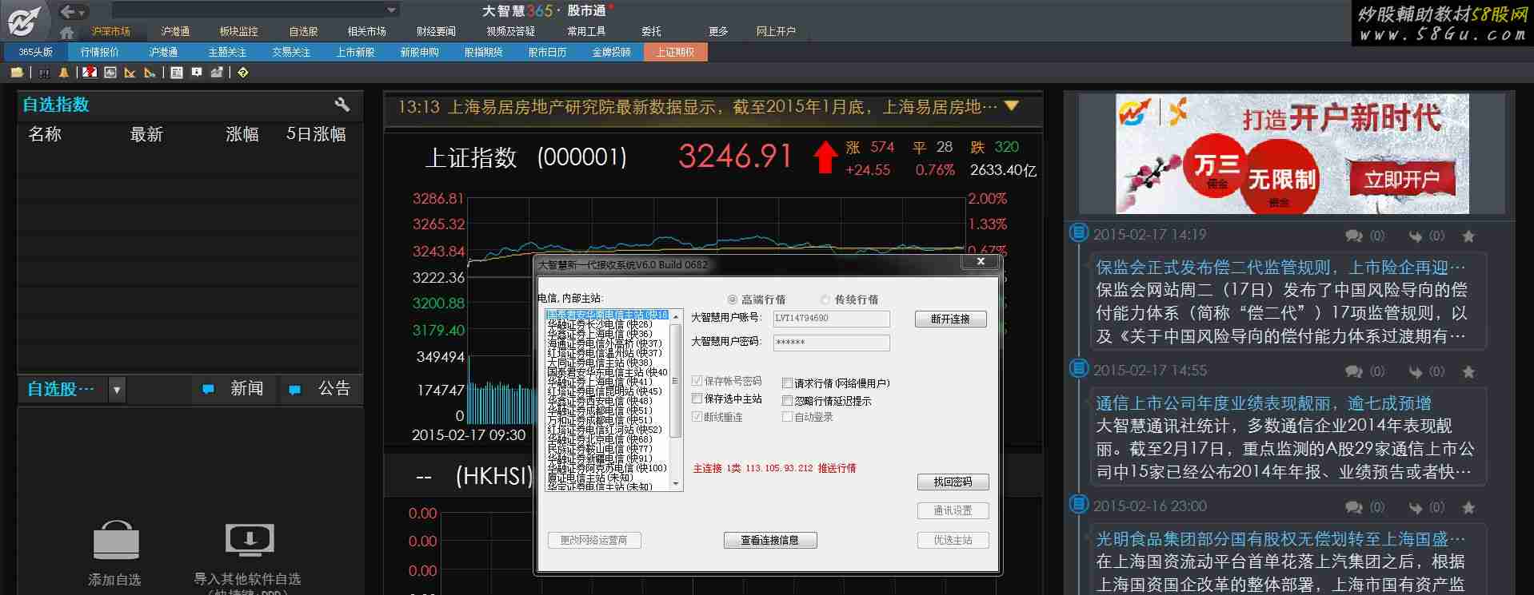Click the small binoculars toolbar icon
The image size is (1534, 595).
pos(44,73)
